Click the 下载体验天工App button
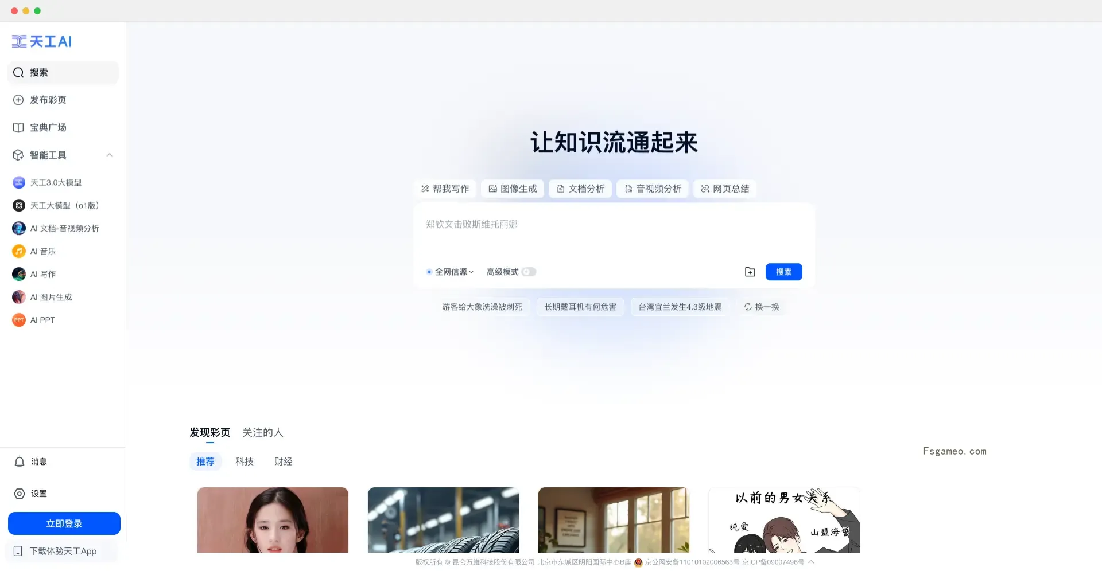The height and width of the screenshot is (571, 1102). coord(62,551)
